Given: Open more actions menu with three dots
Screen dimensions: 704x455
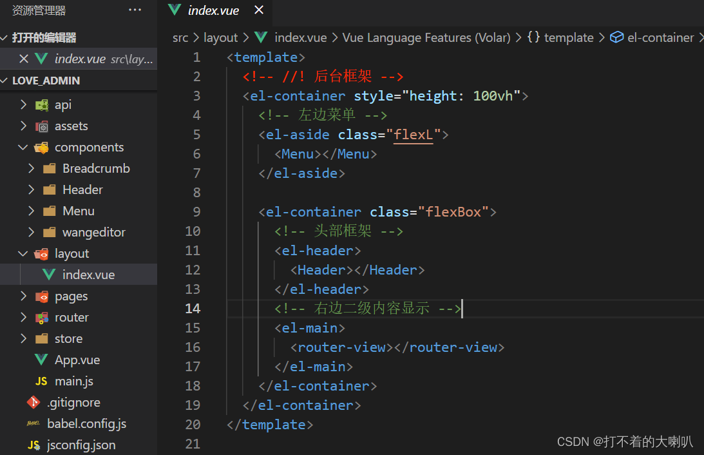Looking at the screenshot, I should (x=135, y=9).
